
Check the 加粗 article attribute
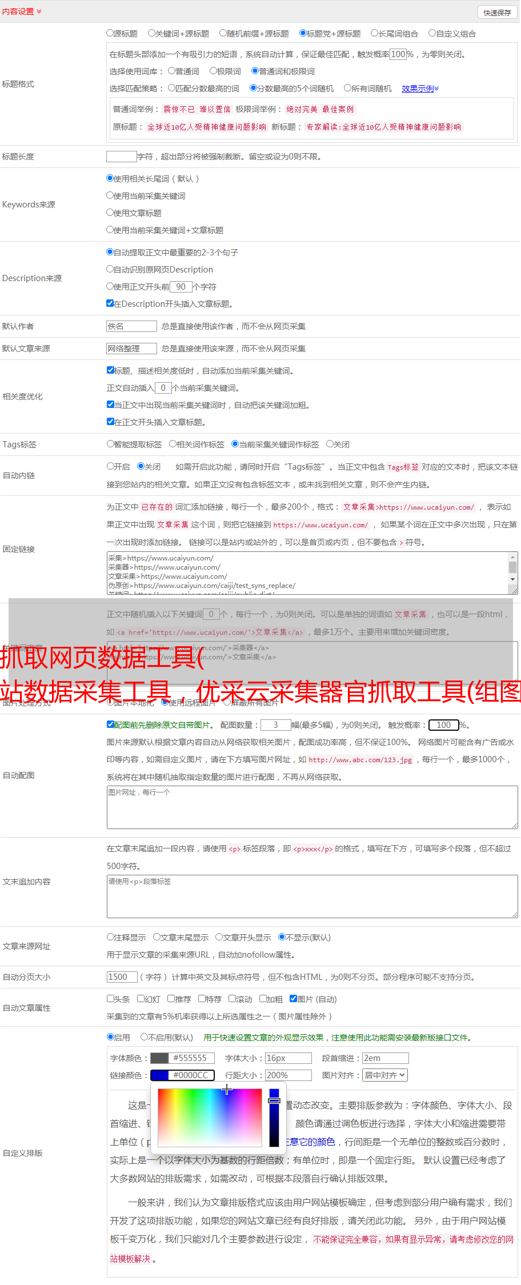(263, 999)
